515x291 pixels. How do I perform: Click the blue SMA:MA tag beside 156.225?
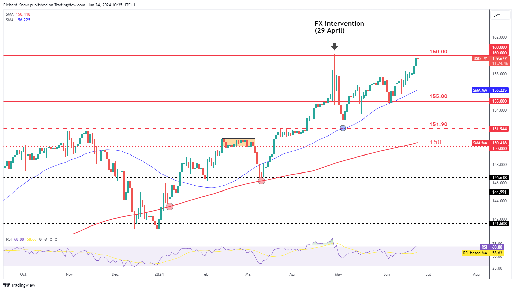click(480, 90)
